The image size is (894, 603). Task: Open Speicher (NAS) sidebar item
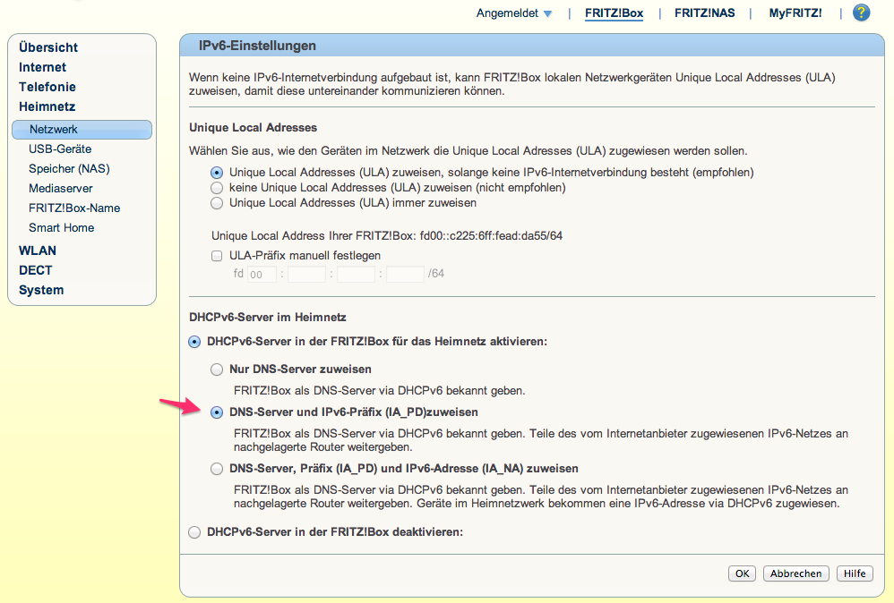click(x=69, y=168)
